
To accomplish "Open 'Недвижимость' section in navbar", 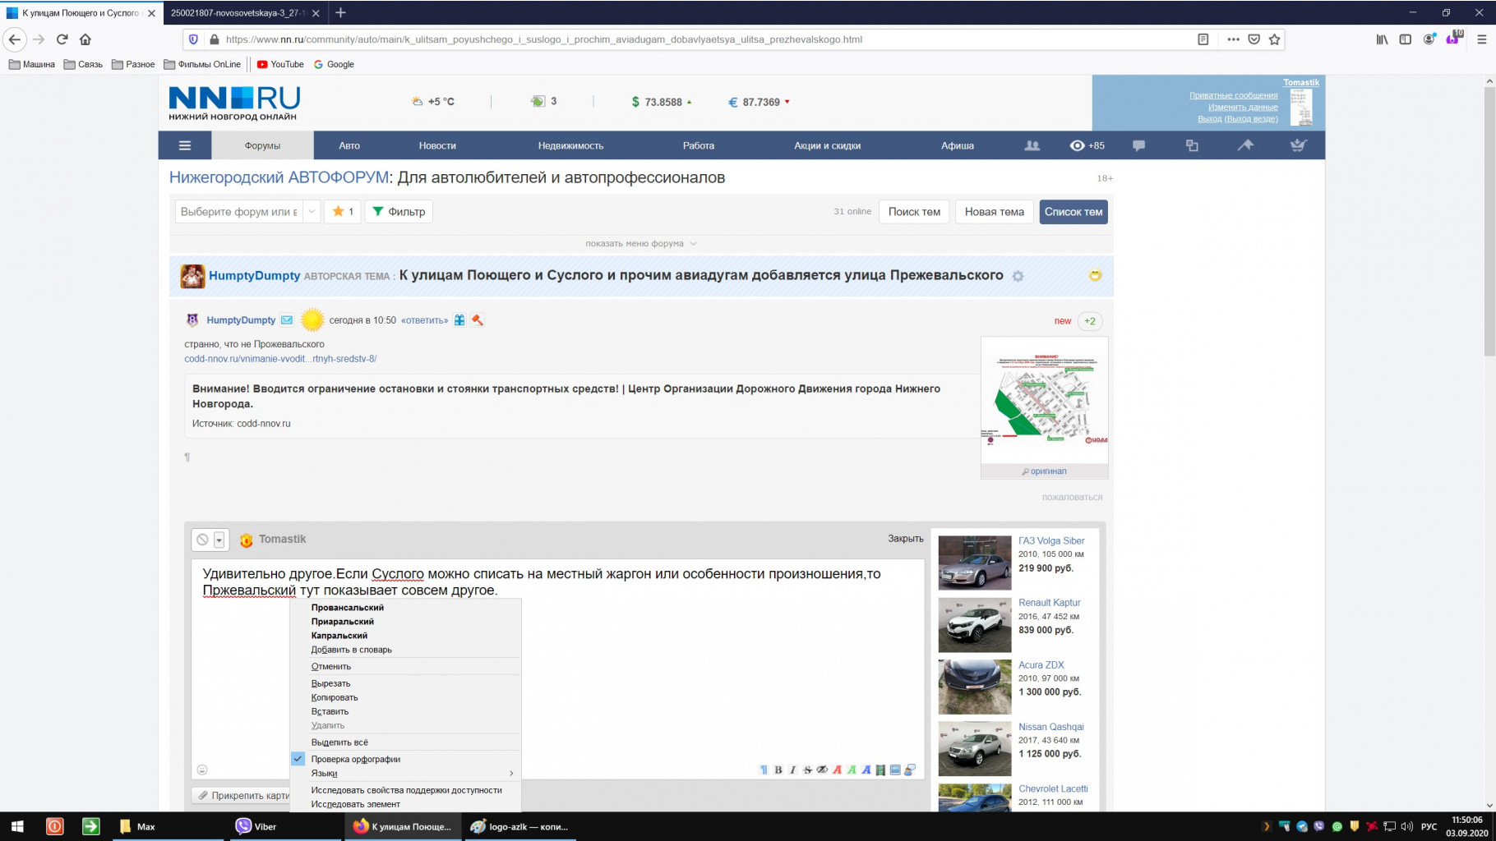I will [570, 145].
